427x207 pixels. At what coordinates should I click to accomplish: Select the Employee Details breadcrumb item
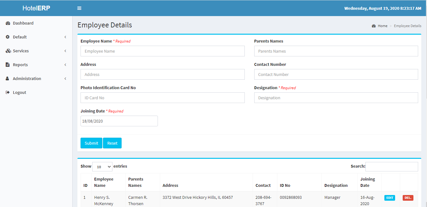[407, 26]
